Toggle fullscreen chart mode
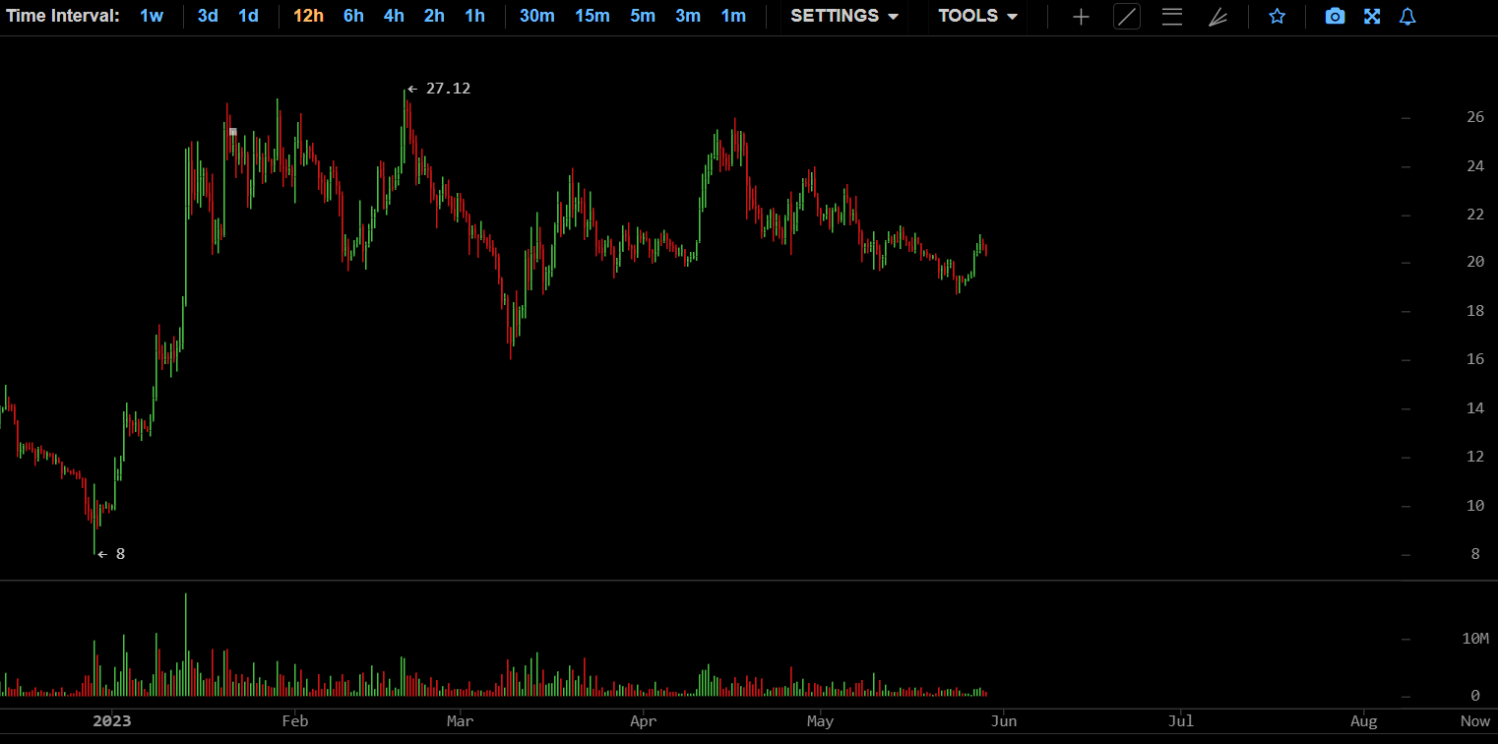This screenshot has width=1498, height=744. [1372, 17]
